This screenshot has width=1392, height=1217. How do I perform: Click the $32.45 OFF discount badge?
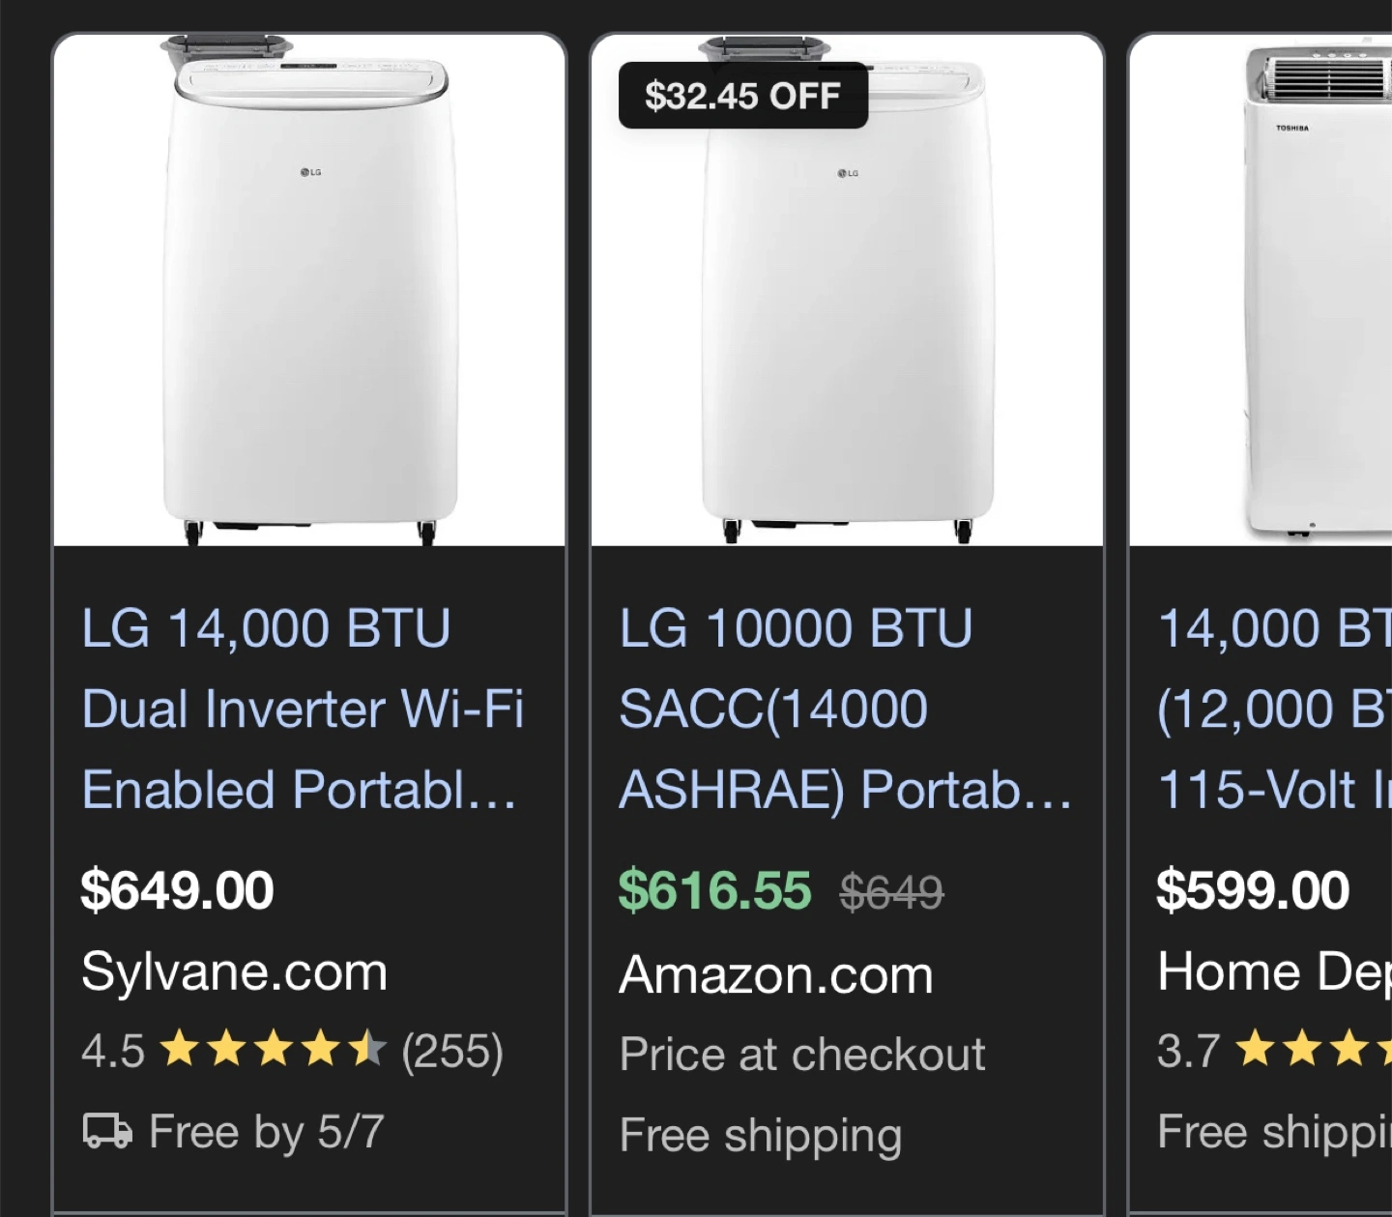point(742,96)
